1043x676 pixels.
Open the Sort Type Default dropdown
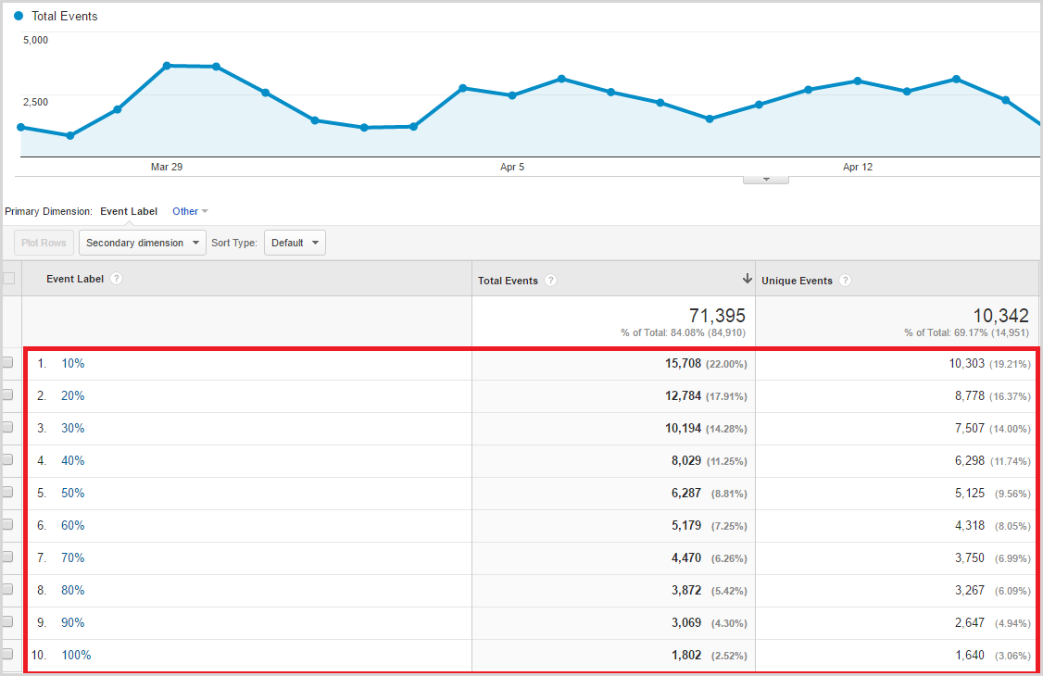[295, 243]
